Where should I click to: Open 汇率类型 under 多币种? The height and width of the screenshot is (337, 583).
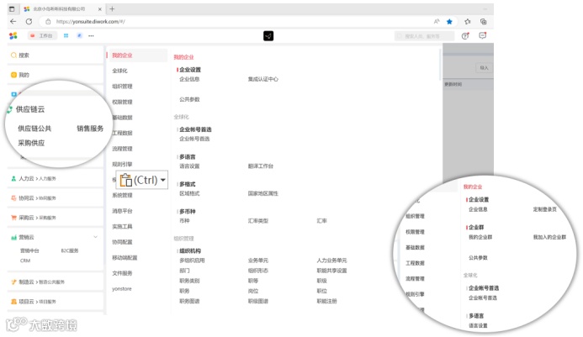point(257,221)
